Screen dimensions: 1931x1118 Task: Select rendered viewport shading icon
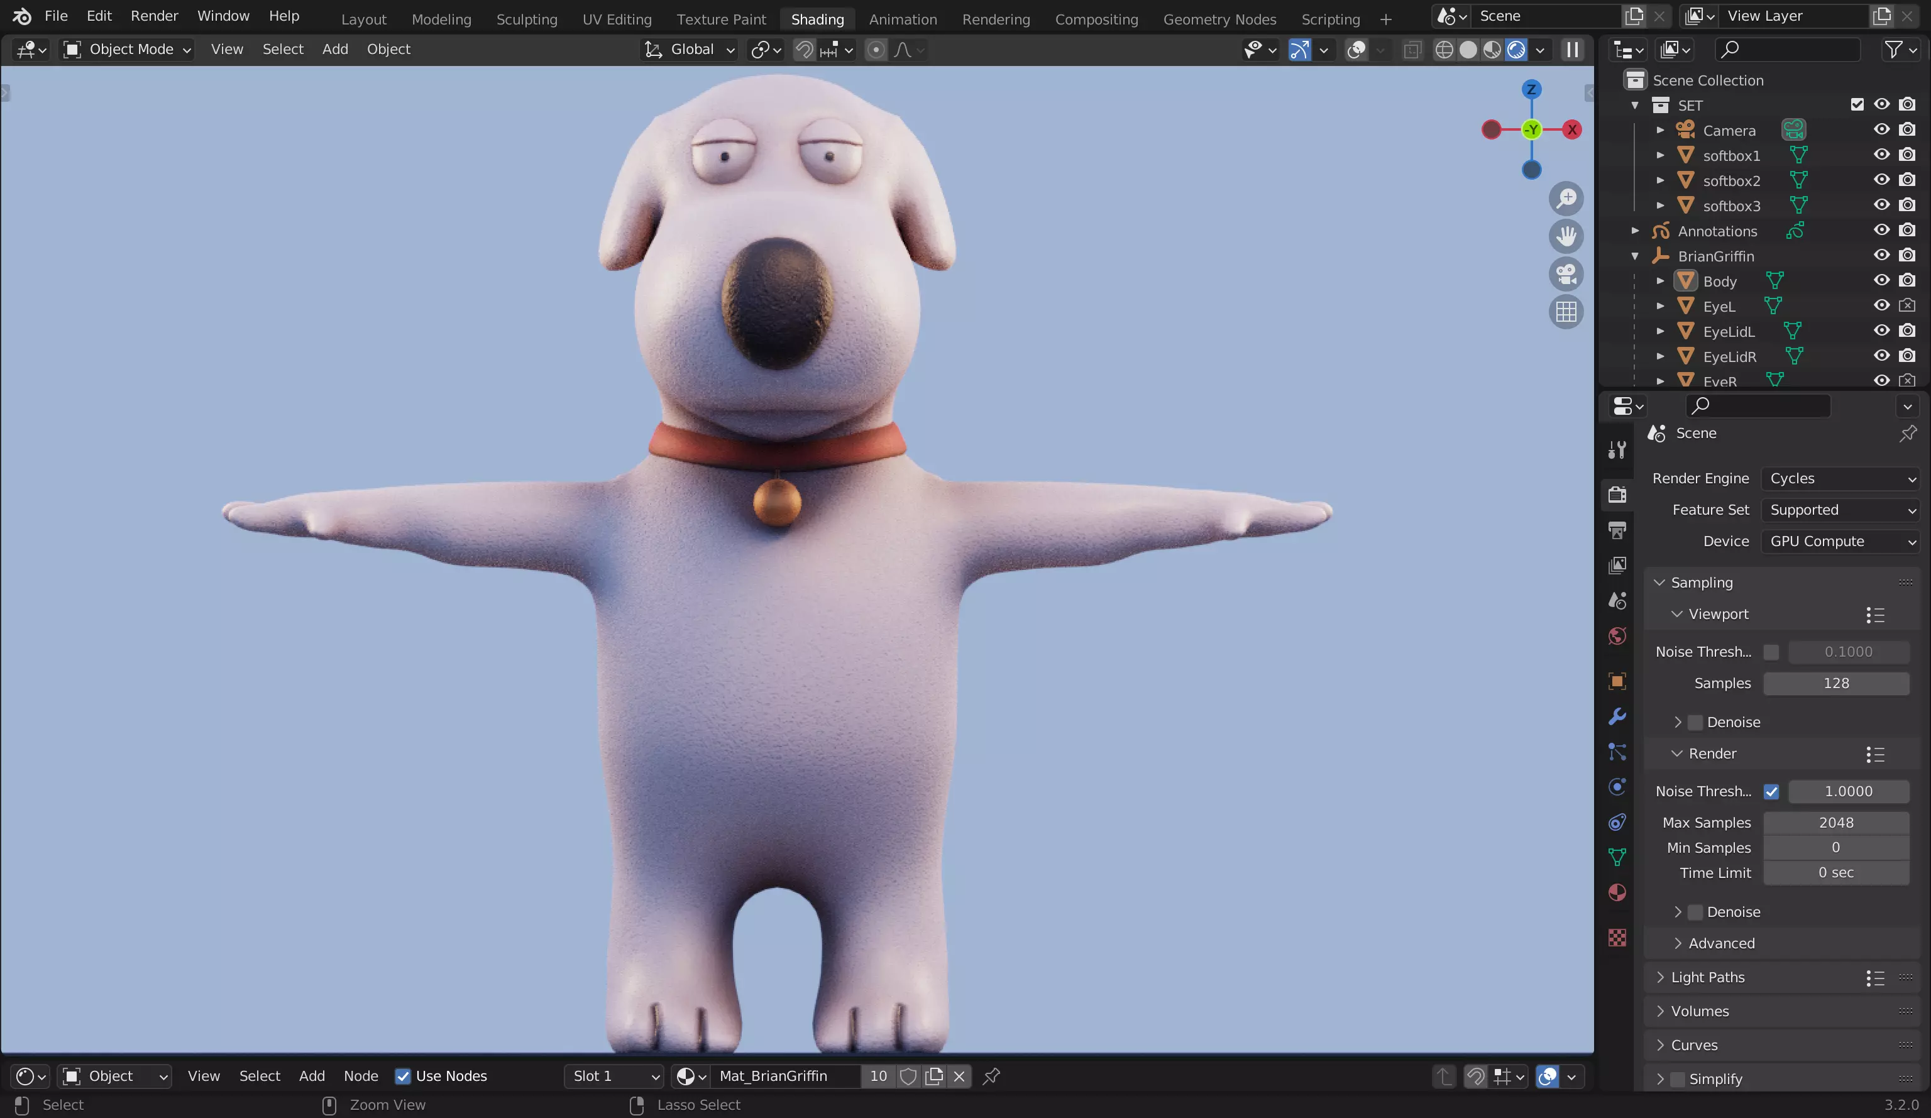click(1516, 50)
